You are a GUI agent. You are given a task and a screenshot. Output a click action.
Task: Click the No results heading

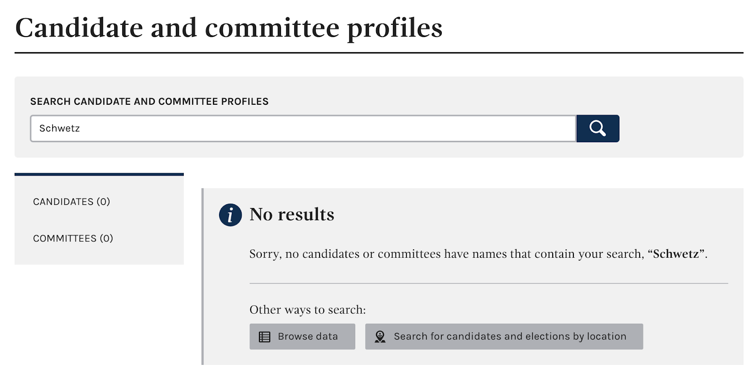291,214
